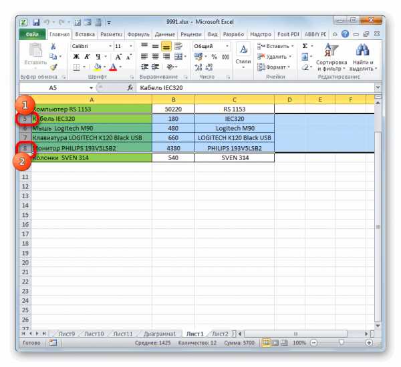Open Найти и выделить binoculars button
The image size is (401, 367).
point(363,57)
